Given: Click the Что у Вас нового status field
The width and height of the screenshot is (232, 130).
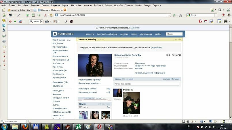Looking at the screenshot, I should pyautogui.click(x=147, y=84).
